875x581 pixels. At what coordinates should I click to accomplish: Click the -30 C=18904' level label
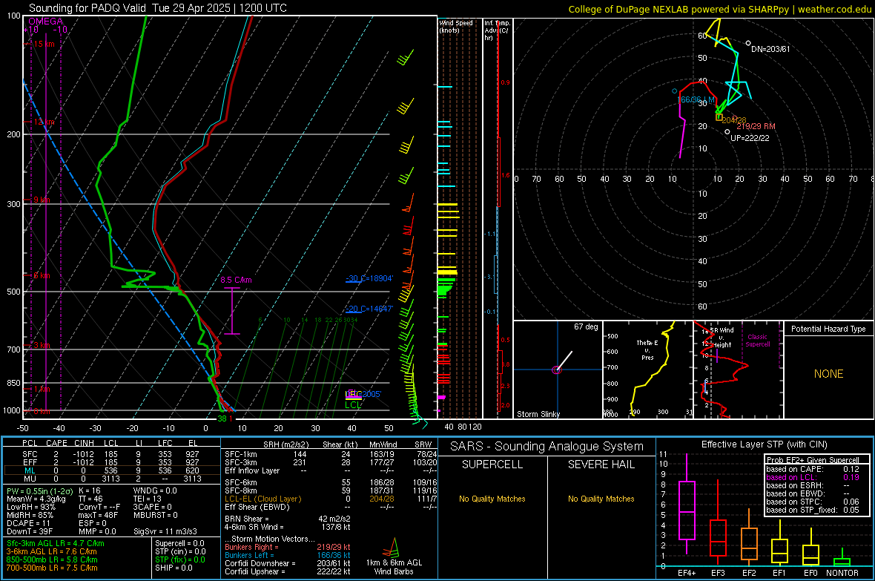(x=369, y=278)
